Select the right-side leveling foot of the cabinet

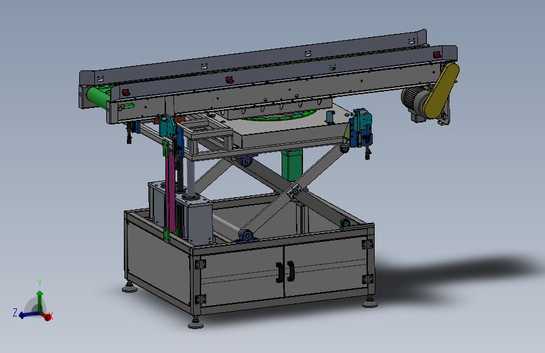[x=370, y=301]
